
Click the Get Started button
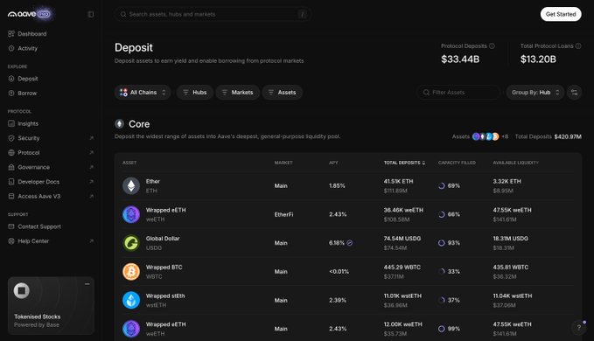click(561, 14)
